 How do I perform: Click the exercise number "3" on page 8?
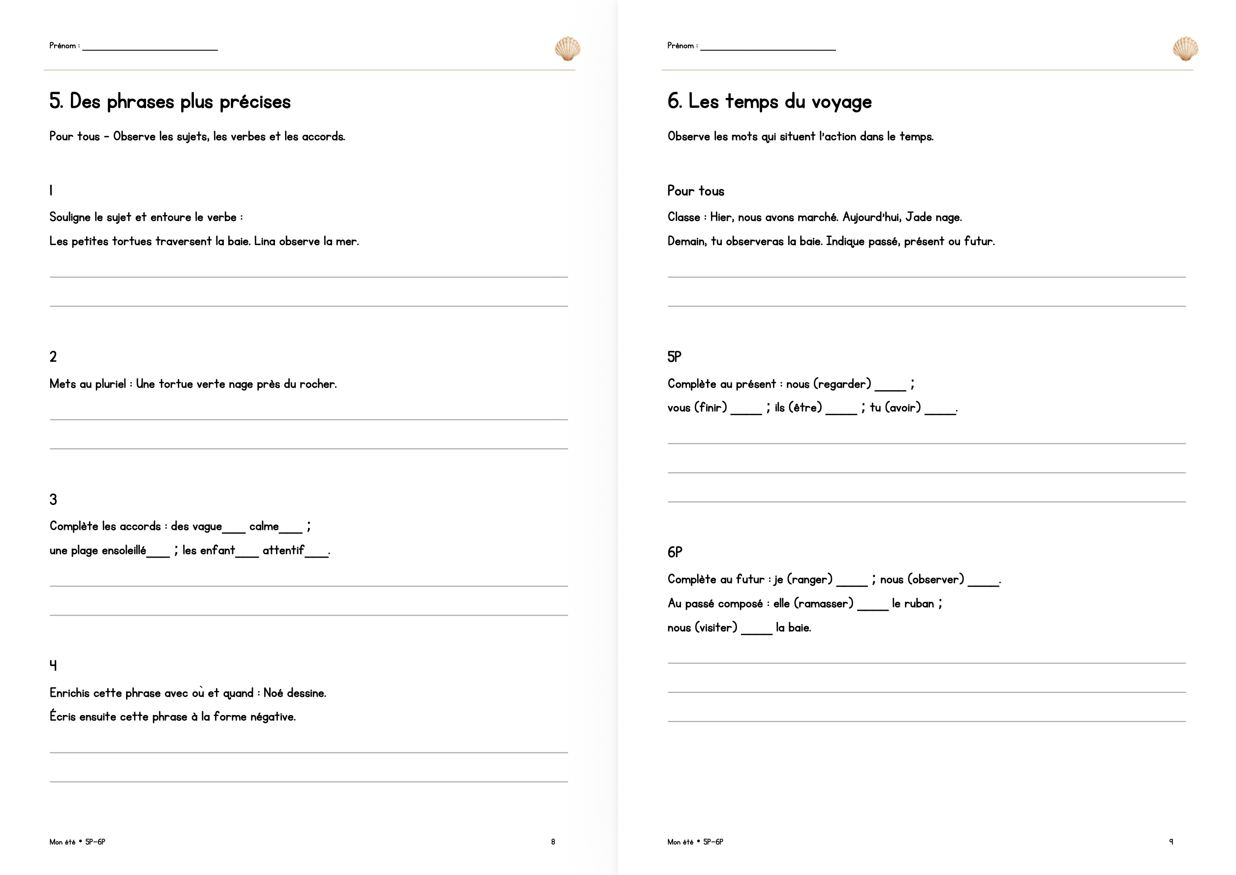click(x=53, y=500)
